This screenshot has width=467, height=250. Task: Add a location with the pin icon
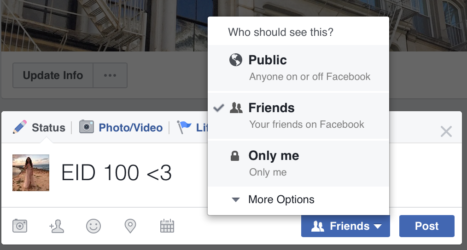(130, 226)
